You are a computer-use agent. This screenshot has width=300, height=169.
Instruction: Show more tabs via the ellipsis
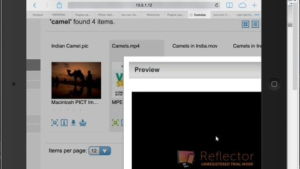tap(257, 15)
